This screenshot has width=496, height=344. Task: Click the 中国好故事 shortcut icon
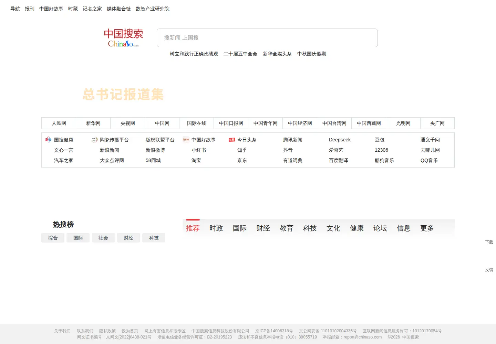[x=186, y=140]
